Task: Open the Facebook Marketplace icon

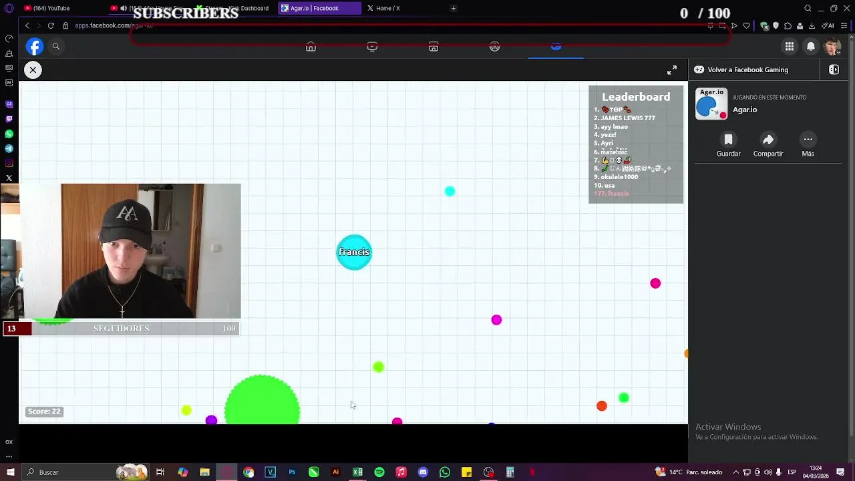Action: [x=434, y=47]
